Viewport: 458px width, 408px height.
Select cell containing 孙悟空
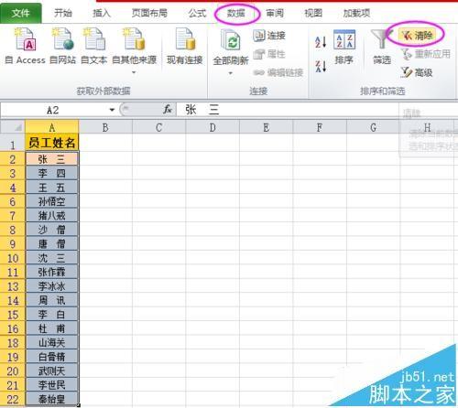pyautogui.click(x=52, y=201)
